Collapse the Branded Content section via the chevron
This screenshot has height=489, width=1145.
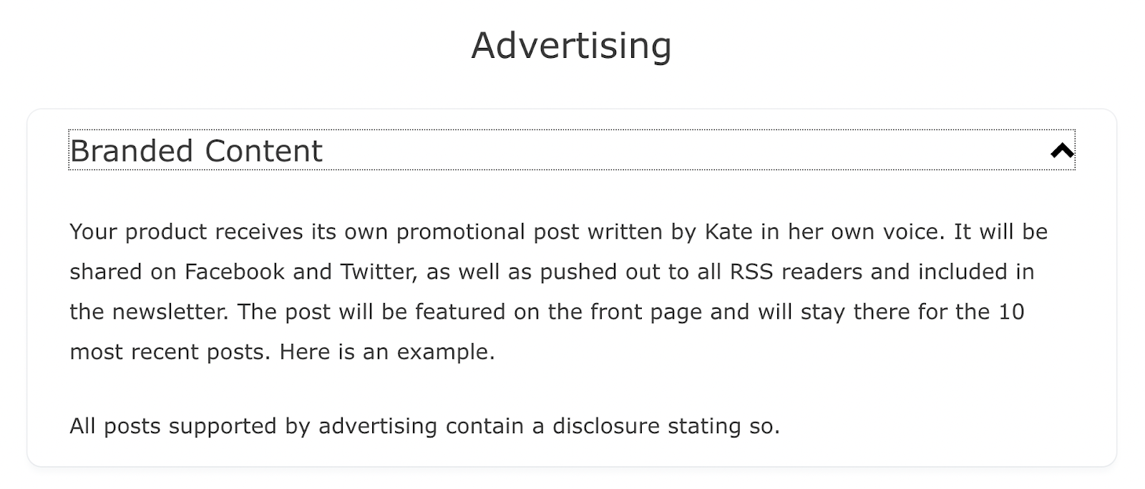click(1063, 150)
